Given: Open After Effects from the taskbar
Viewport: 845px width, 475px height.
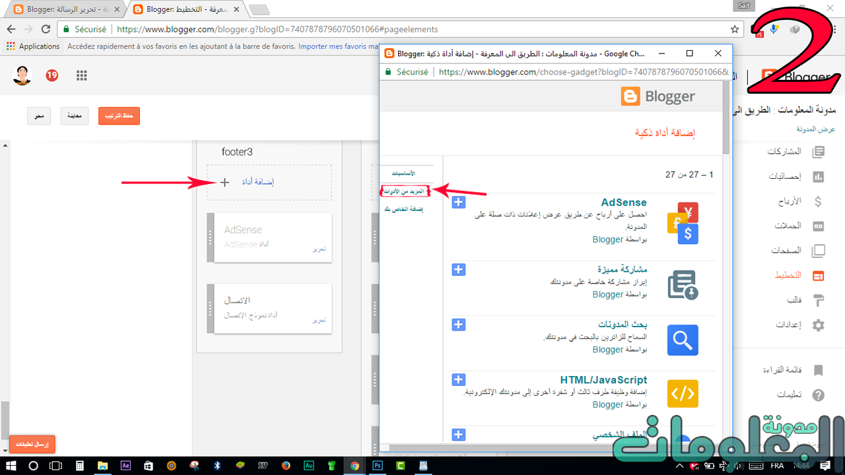Looking at the screenshot, I should (125, 465).
